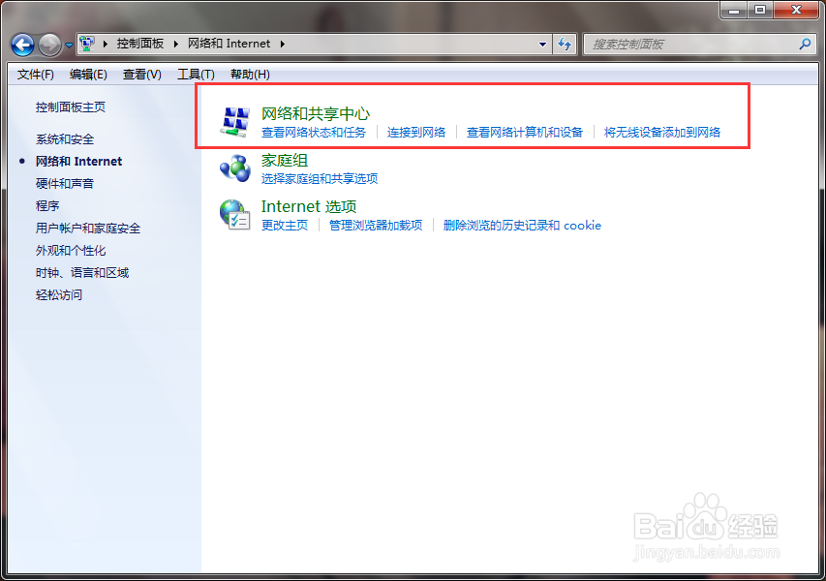Open the 家庭组 heading

pos(285,160)
